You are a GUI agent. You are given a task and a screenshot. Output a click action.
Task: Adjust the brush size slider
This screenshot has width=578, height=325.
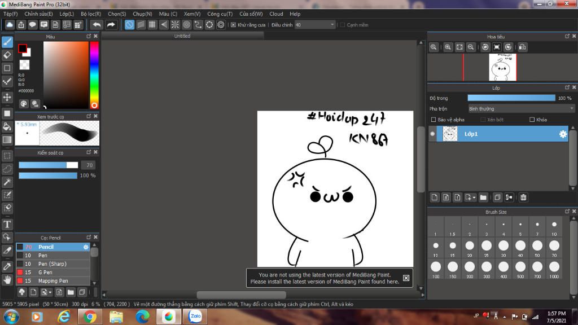tap(49, 165)
